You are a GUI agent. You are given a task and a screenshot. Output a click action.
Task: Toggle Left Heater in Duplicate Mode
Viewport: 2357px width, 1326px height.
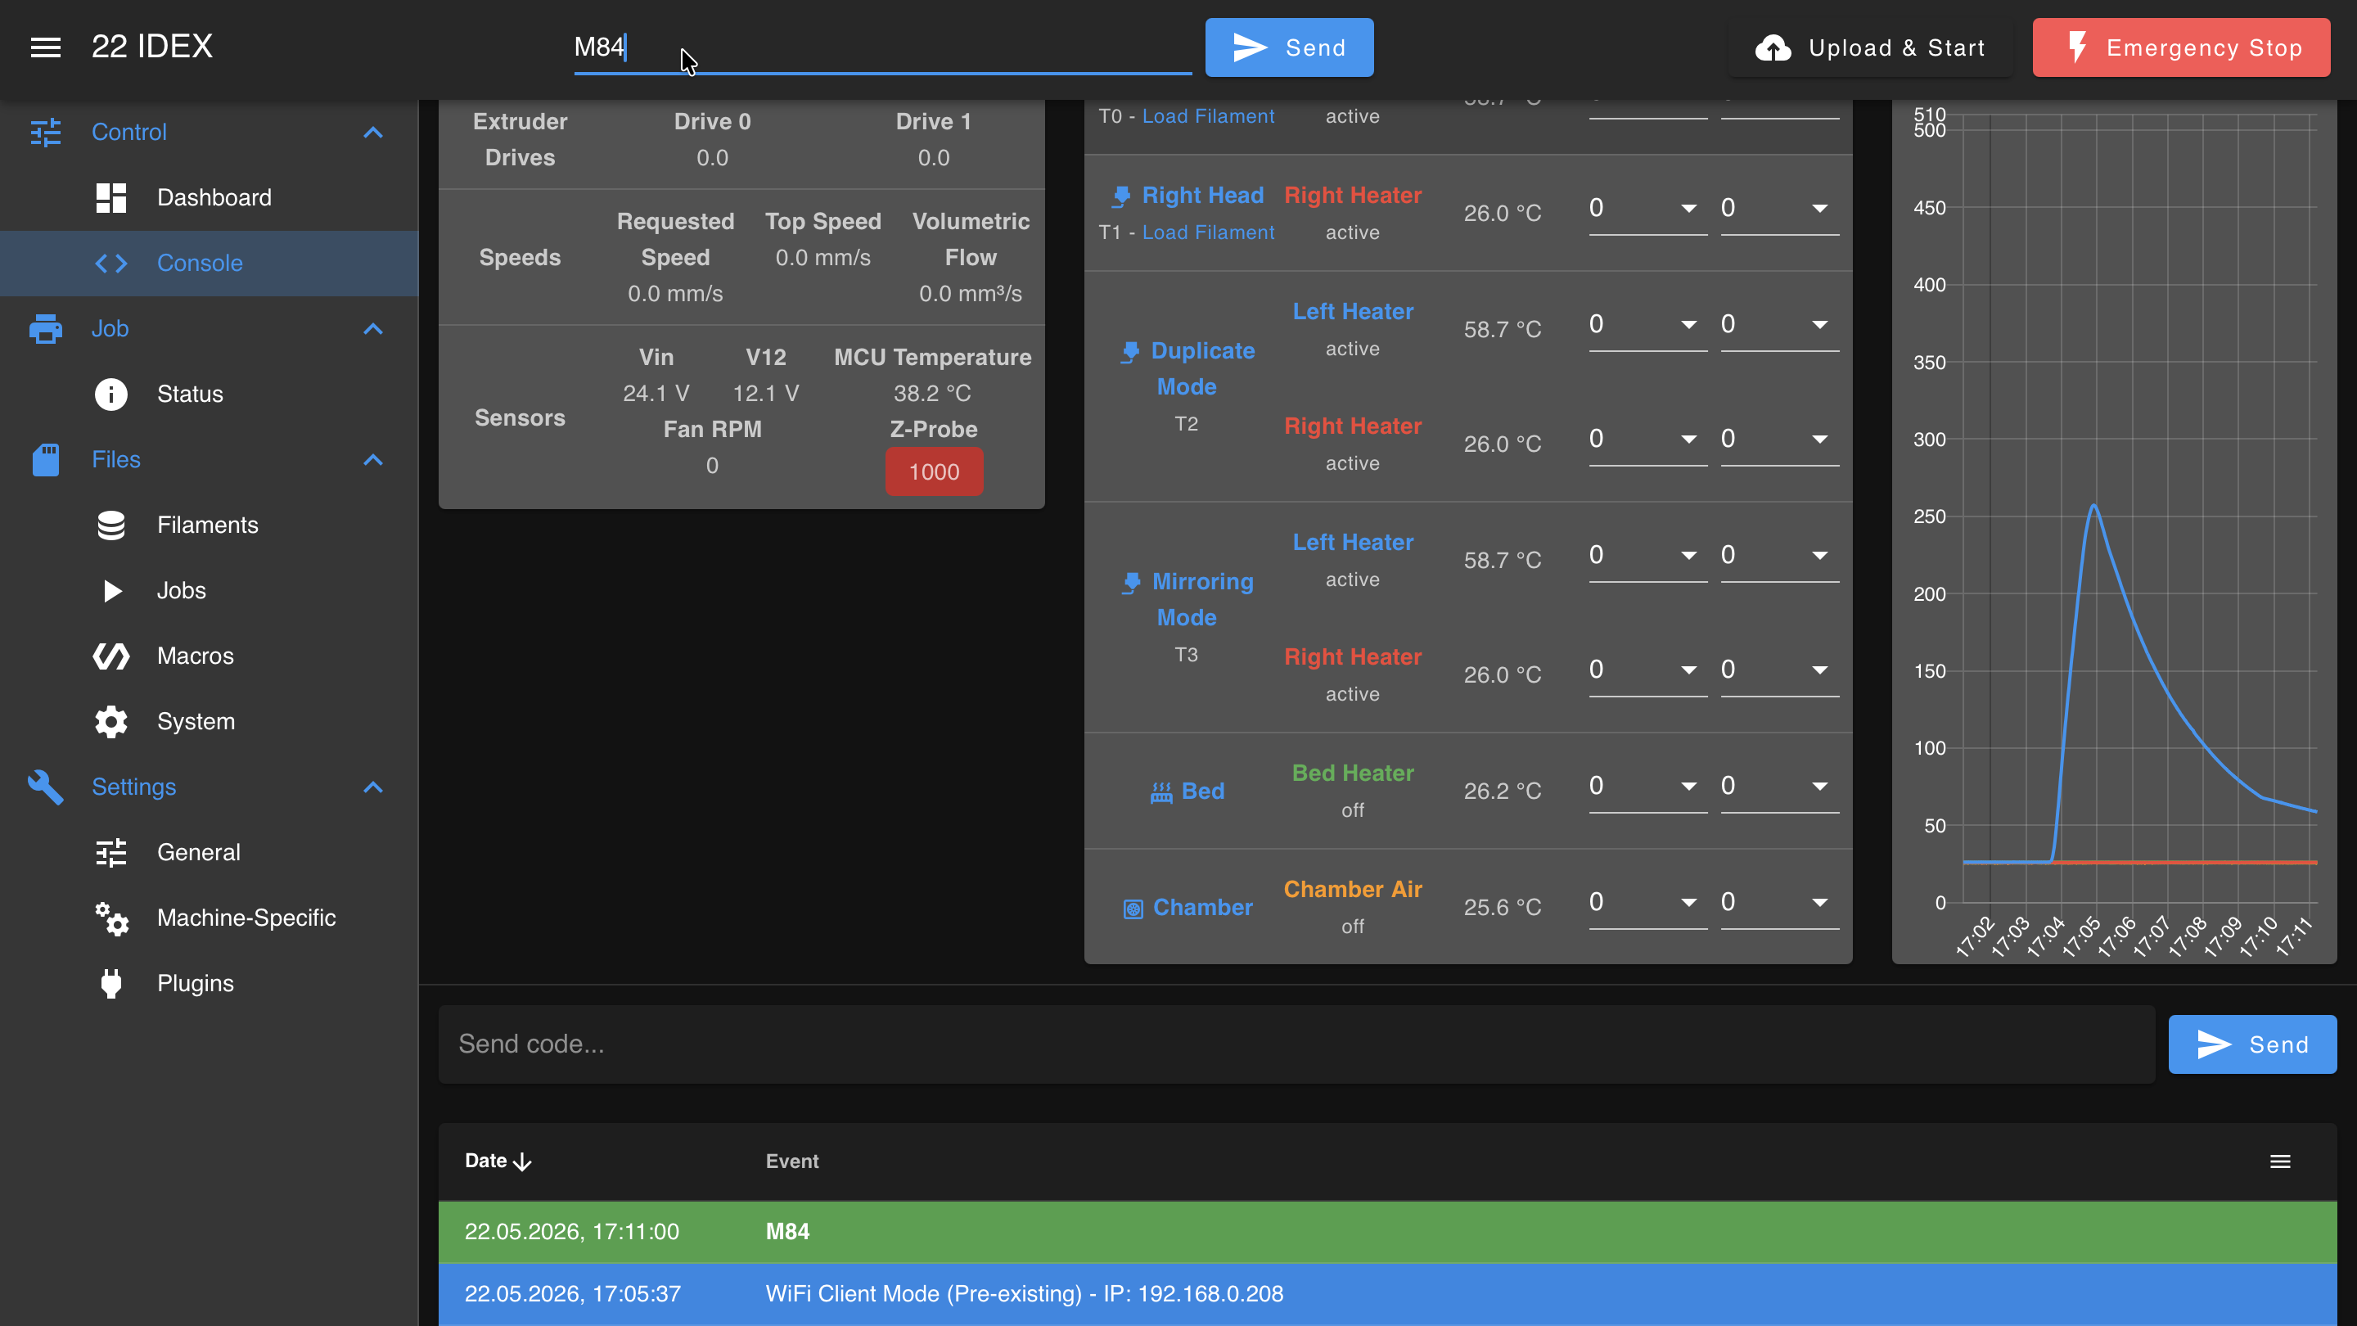coord(1352,312)
